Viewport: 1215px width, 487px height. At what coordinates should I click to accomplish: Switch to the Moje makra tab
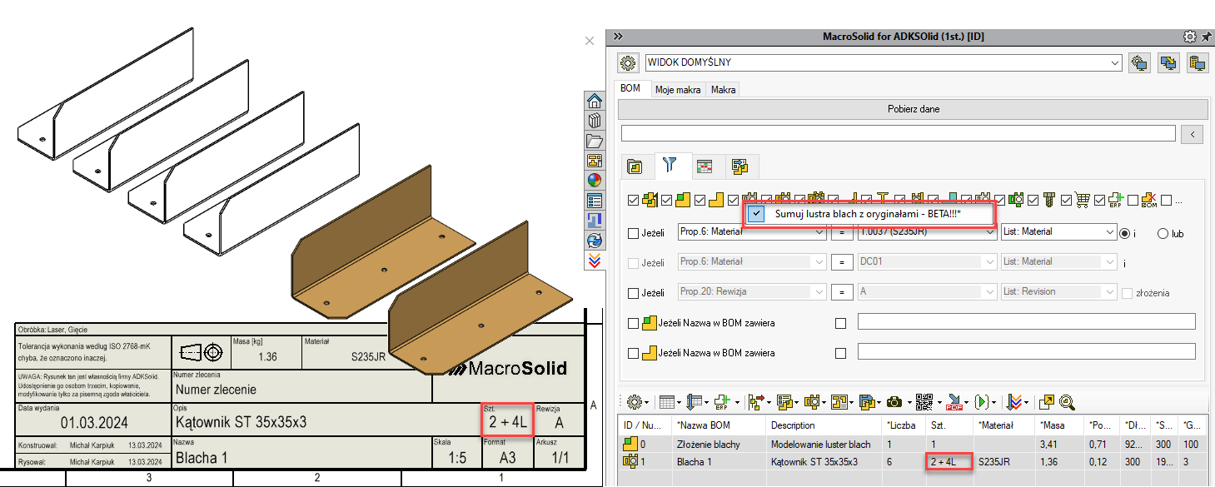pos(677,89)
